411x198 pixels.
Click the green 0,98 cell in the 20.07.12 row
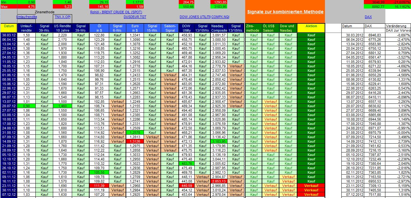27,106
